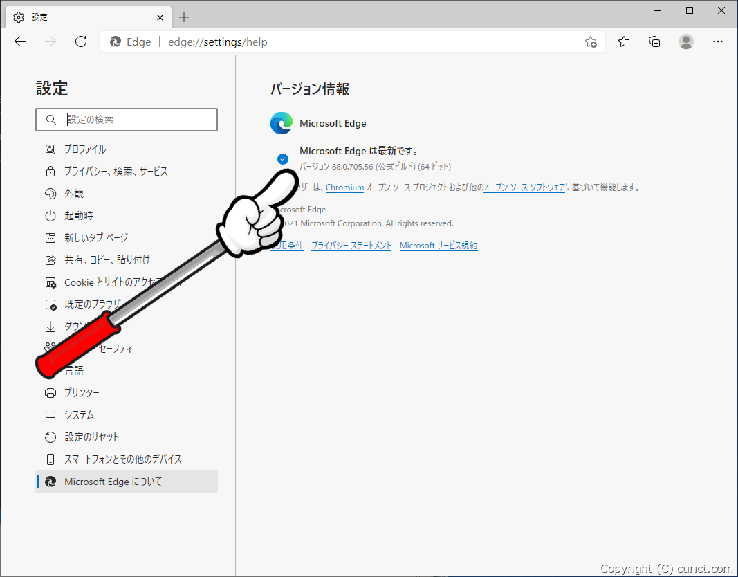Click the 設定 heading above the search box

(52, 88)
